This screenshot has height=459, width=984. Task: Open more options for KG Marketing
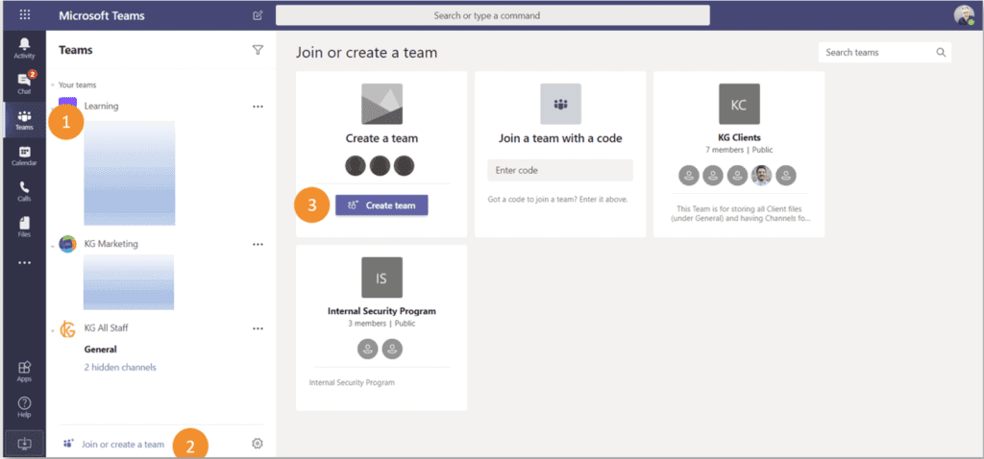tap(258, 244)
